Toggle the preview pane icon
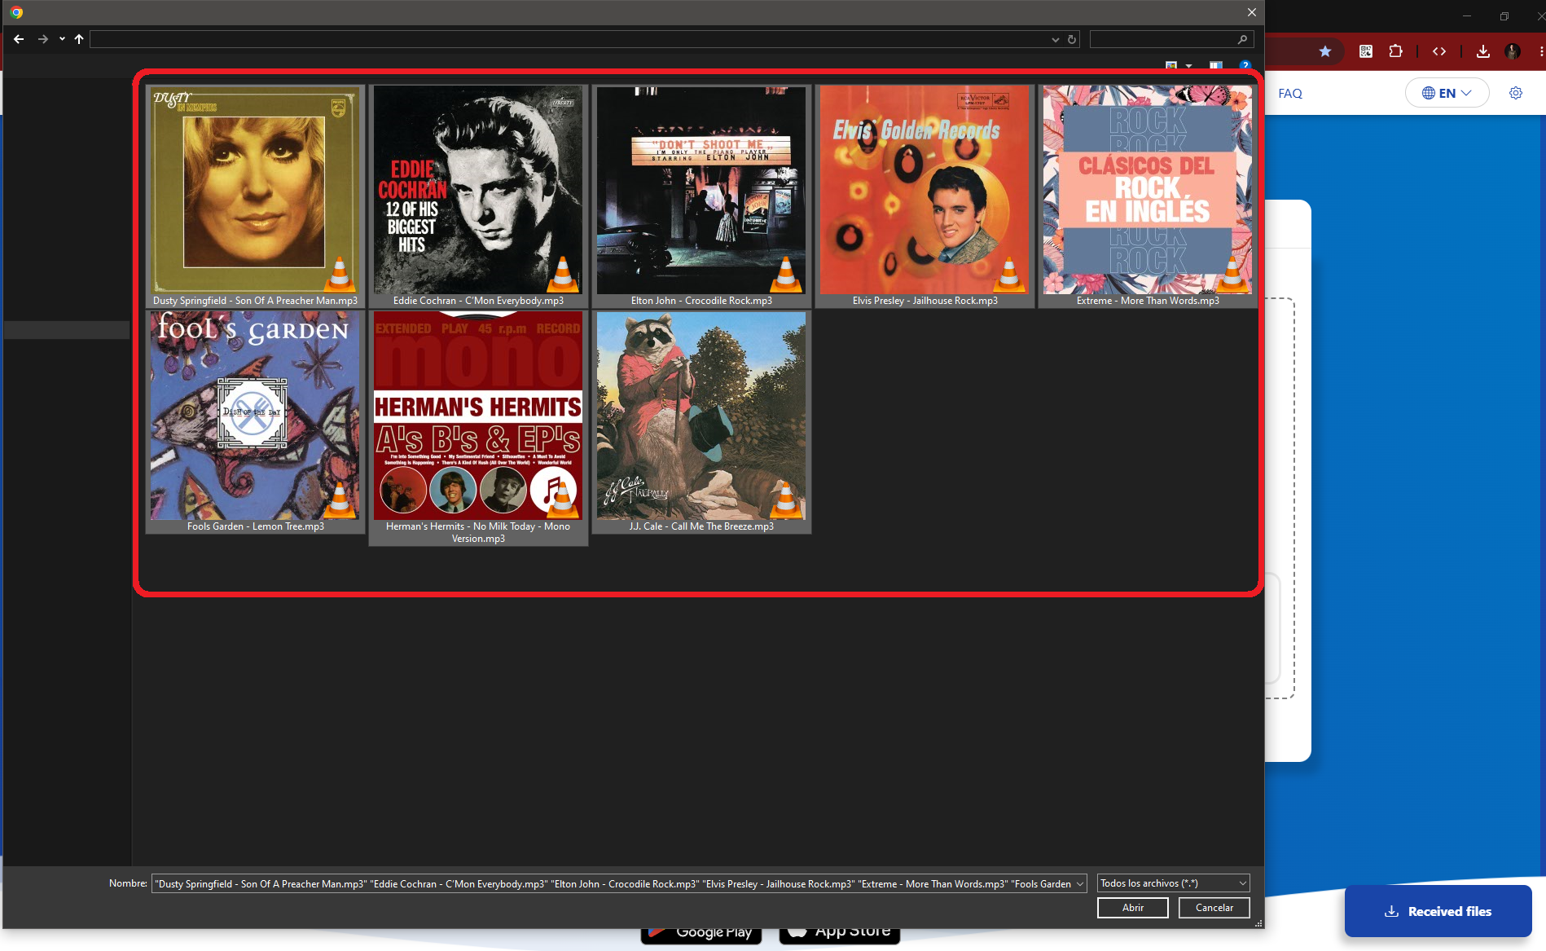This screenshot has height=951, width=1546. tap(1216, 65)
